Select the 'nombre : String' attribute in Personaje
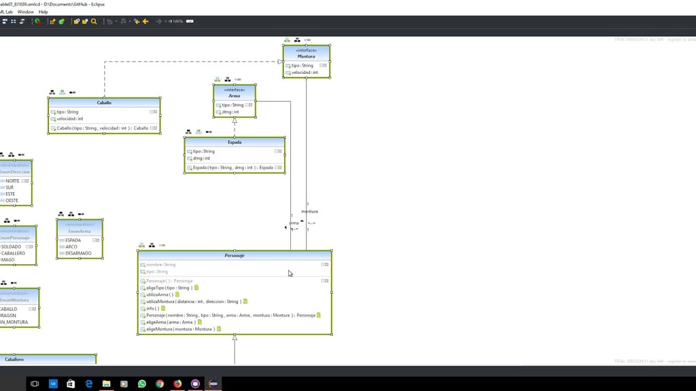 [x=160, y=265]
